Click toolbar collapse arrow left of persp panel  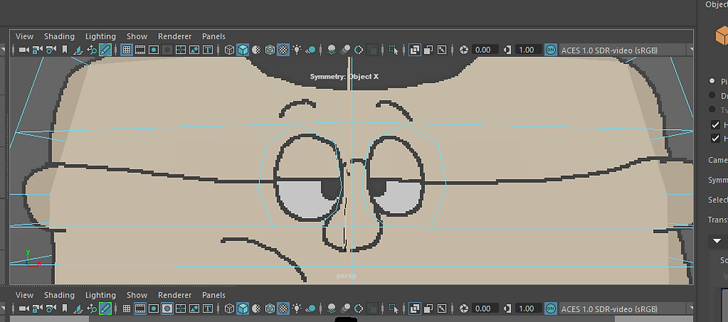pyautogui.click(x=3, y=50)
